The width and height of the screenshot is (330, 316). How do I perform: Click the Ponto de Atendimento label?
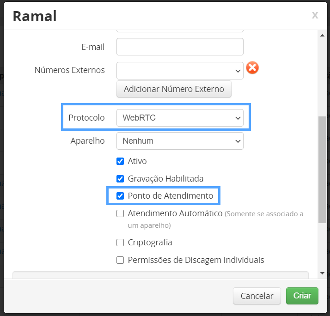pyautogui.click(x=171, y=196)
